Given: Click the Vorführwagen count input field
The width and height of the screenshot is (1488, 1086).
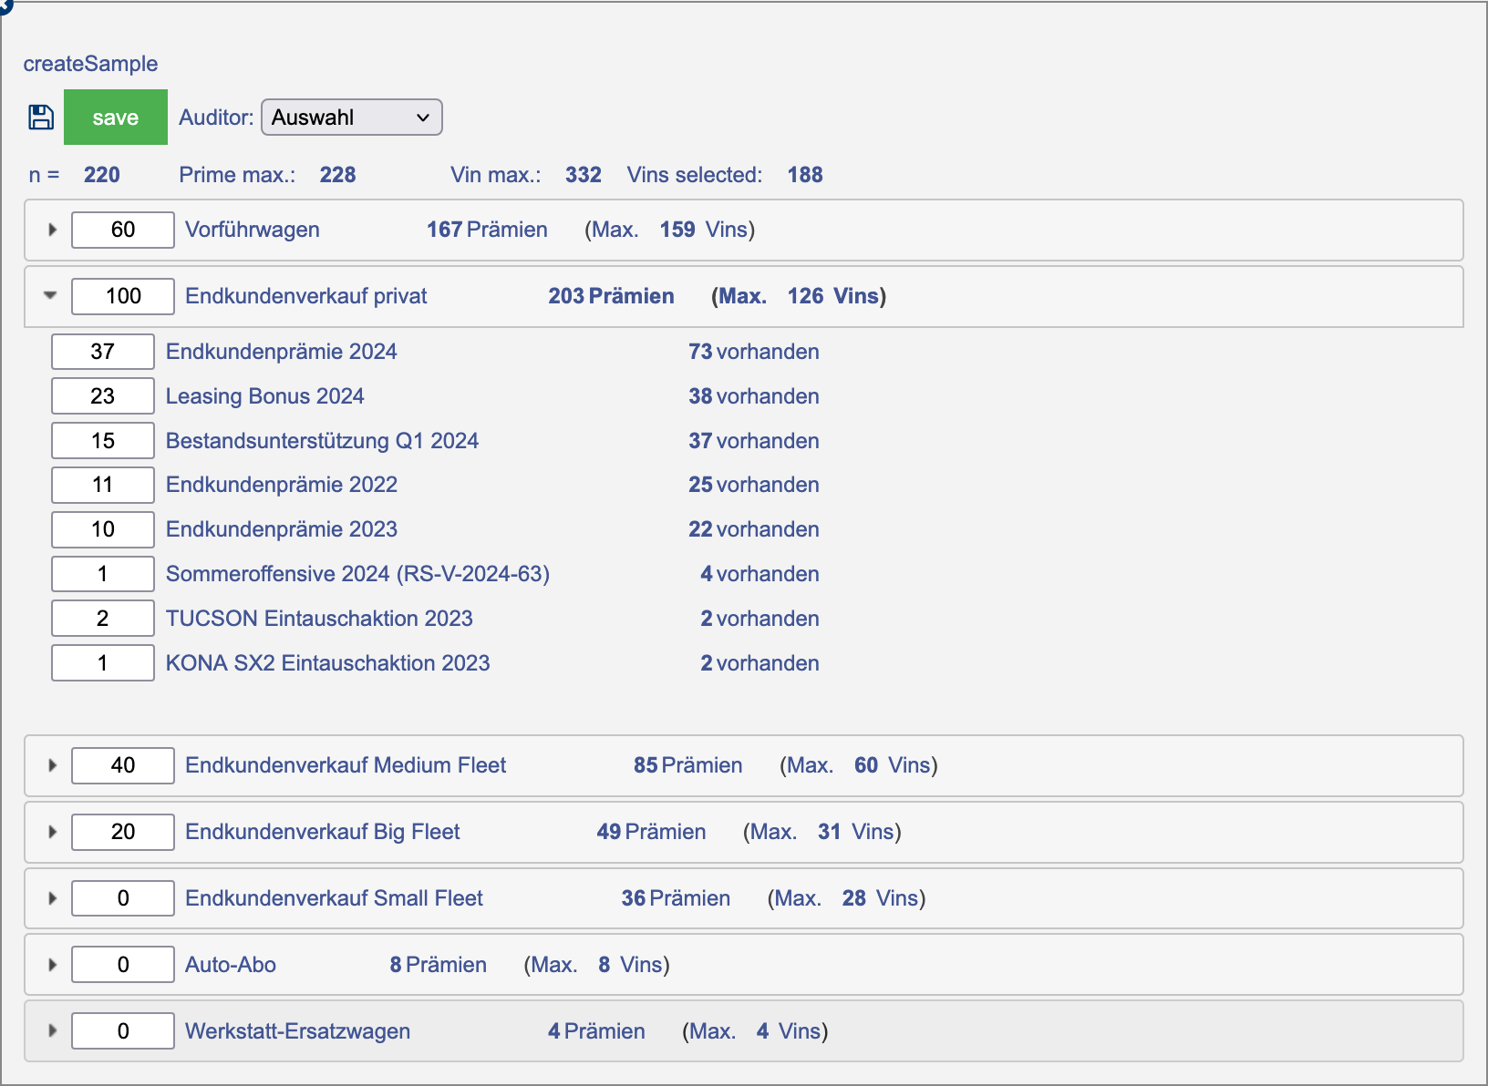Looking at the screenshot, I should (x=122, y=230).
